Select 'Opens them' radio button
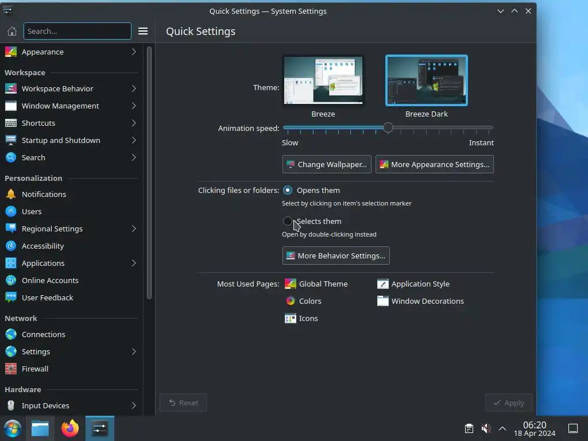This screenshot has height=441, width=588. (288, 191)
